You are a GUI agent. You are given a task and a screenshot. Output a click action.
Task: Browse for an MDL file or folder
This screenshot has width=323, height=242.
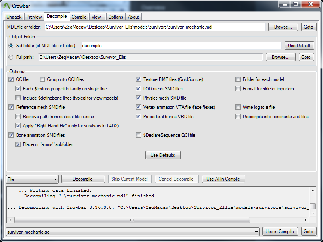point(283,27)
